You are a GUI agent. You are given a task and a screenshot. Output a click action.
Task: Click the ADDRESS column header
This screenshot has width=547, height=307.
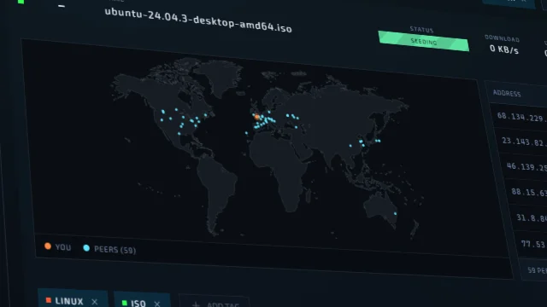coord(507,93)
